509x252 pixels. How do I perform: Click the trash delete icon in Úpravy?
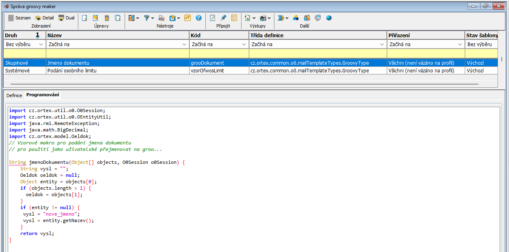coord(107,18)
